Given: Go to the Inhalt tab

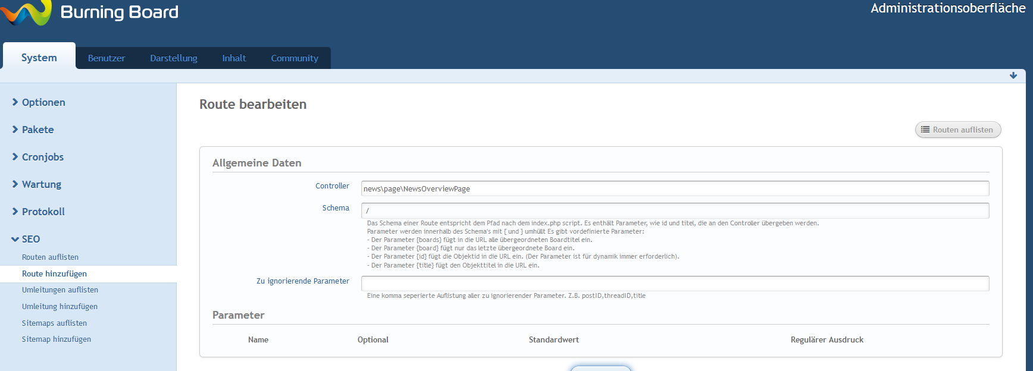Looking at the screenshot, I should click(234, 58).
